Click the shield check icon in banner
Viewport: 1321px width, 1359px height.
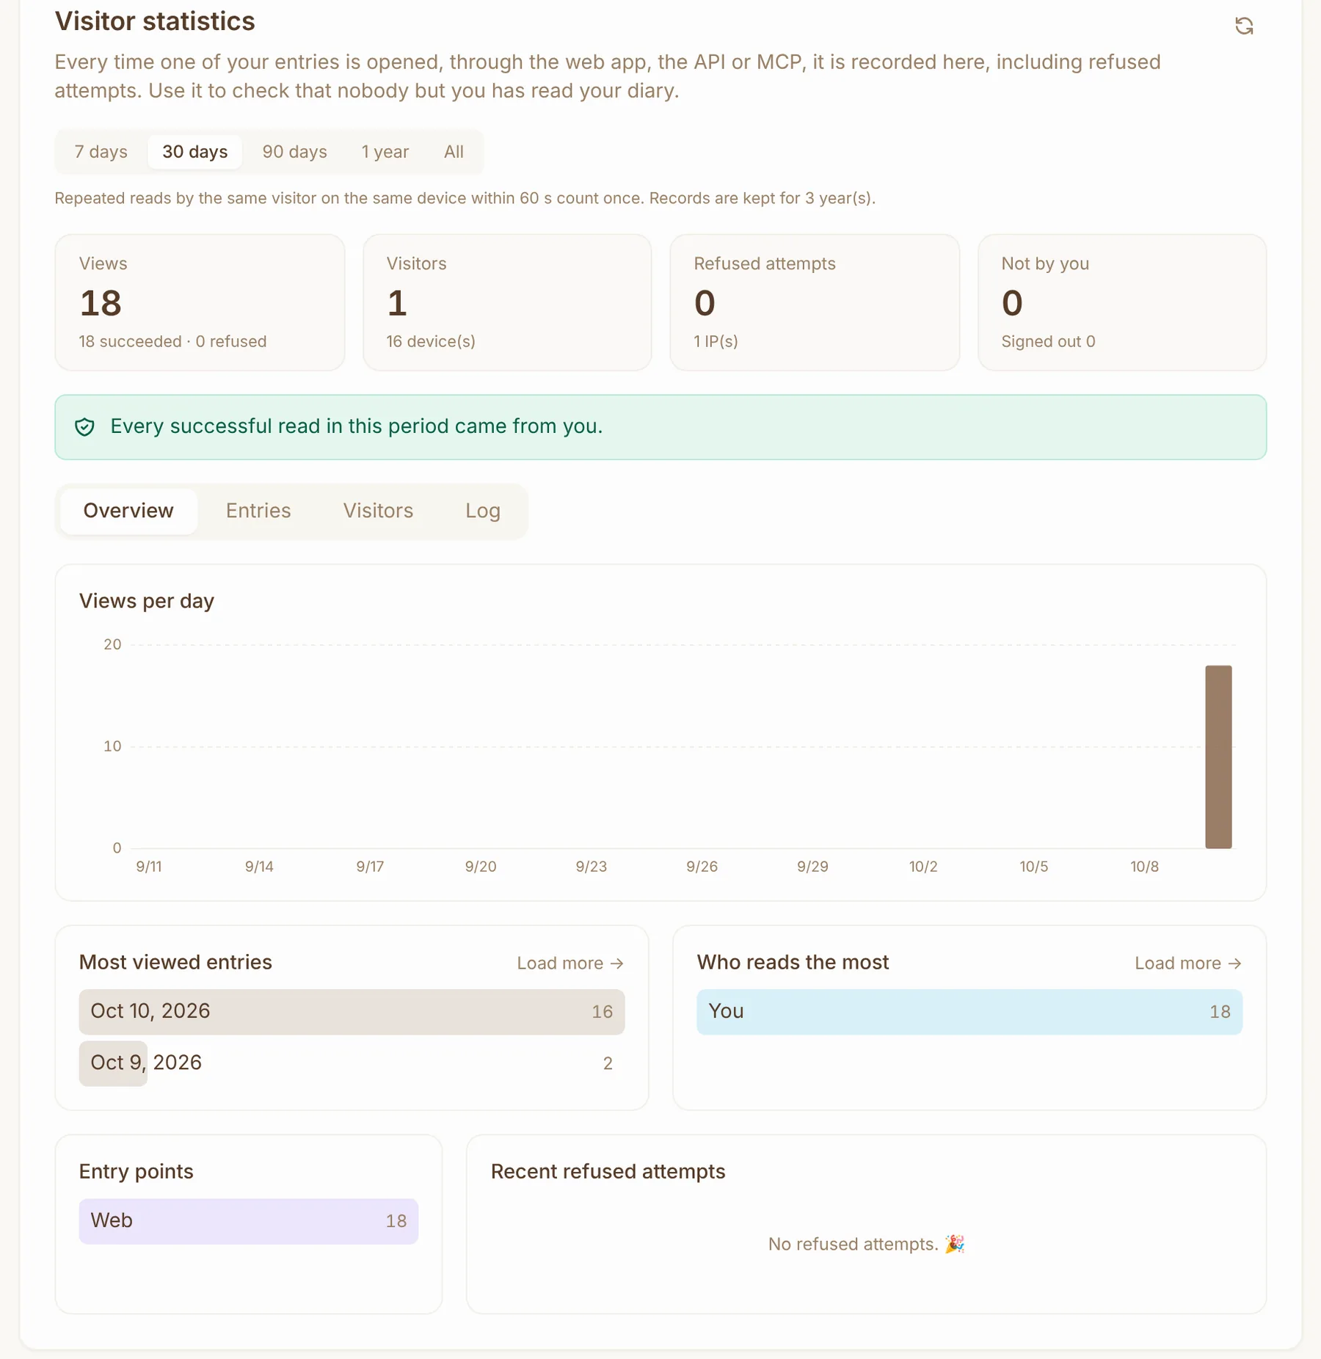coord(85,427)
